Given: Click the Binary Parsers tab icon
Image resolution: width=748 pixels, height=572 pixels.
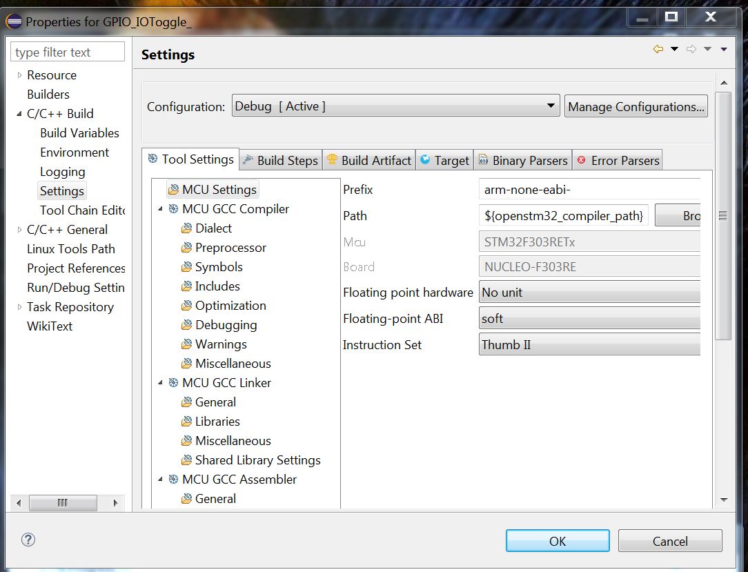Looking at the screenshot, I should click(x=483, y=160).
